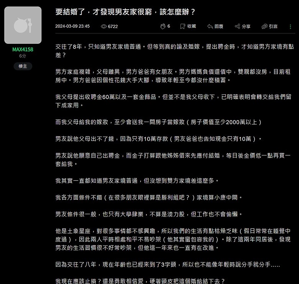The width and height of the screenshot is (299, 284).
Task: Click the paragraph beginning 男方家庭複雜
Action: point(173,76)
